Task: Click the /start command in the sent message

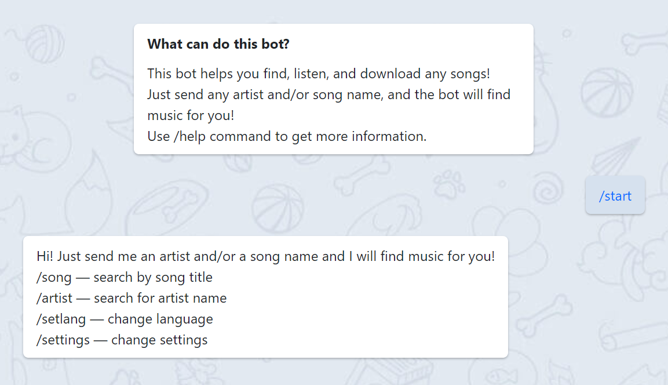Action: click(x=615, y=195)
